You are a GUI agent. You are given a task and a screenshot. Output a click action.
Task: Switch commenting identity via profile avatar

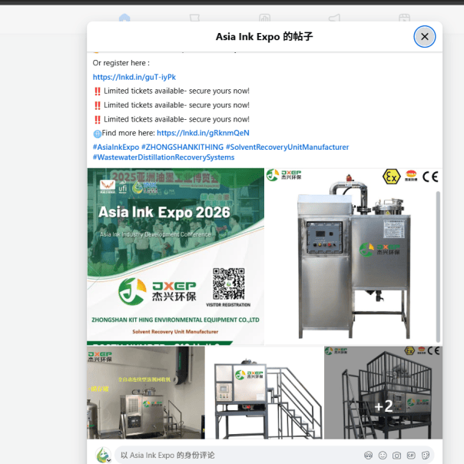click(103, 455)
